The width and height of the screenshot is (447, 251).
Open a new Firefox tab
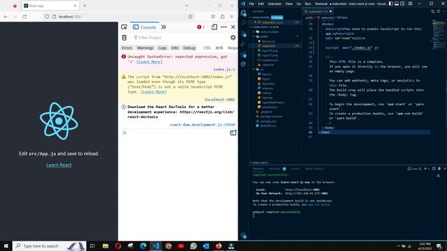(85, 6)
